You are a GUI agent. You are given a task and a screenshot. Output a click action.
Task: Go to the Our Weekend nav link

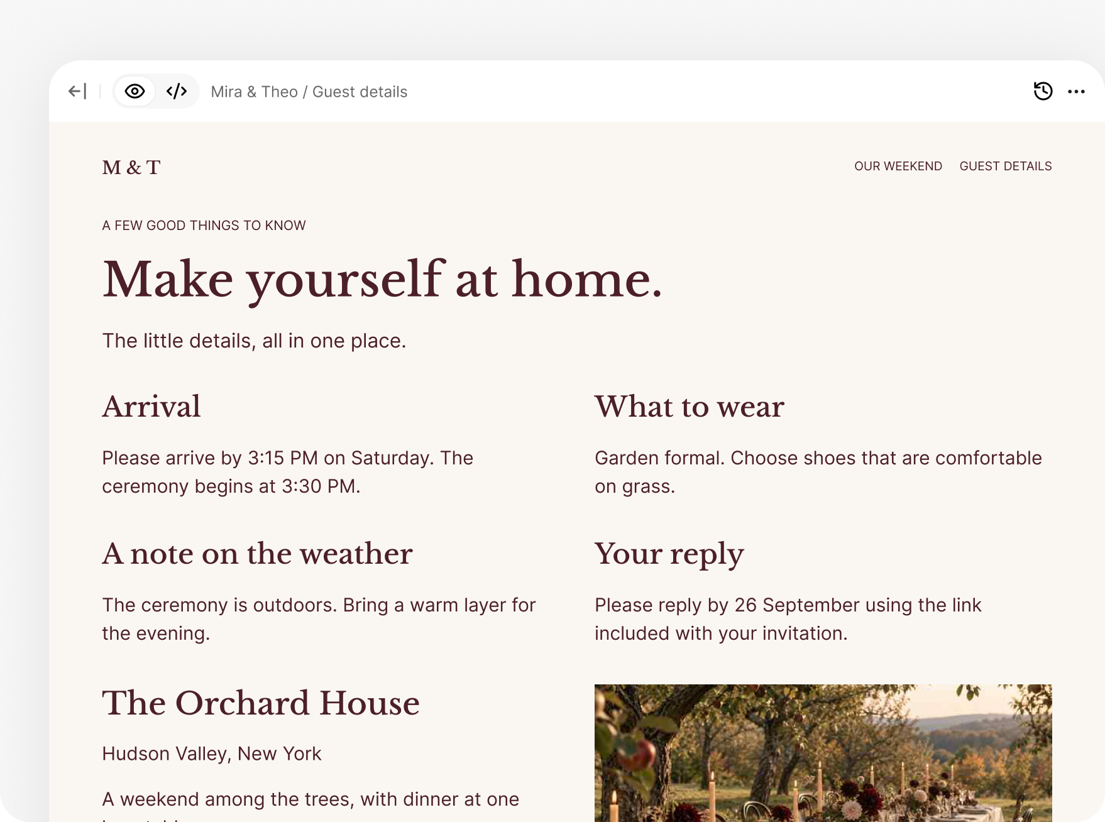(x=898, y=166)
